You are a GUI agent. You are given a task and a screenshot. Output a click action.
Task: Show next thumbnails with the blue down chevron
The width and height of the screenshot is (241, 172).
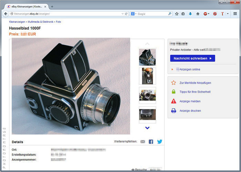click(147, 128)
